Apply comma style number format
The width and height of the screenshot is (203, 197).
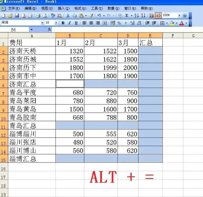pos(126,23)
